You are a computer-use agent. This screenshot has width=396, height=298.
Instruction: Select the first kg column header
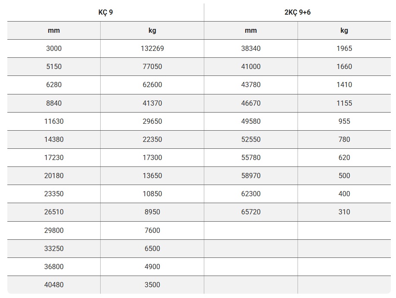coord(152,30)
